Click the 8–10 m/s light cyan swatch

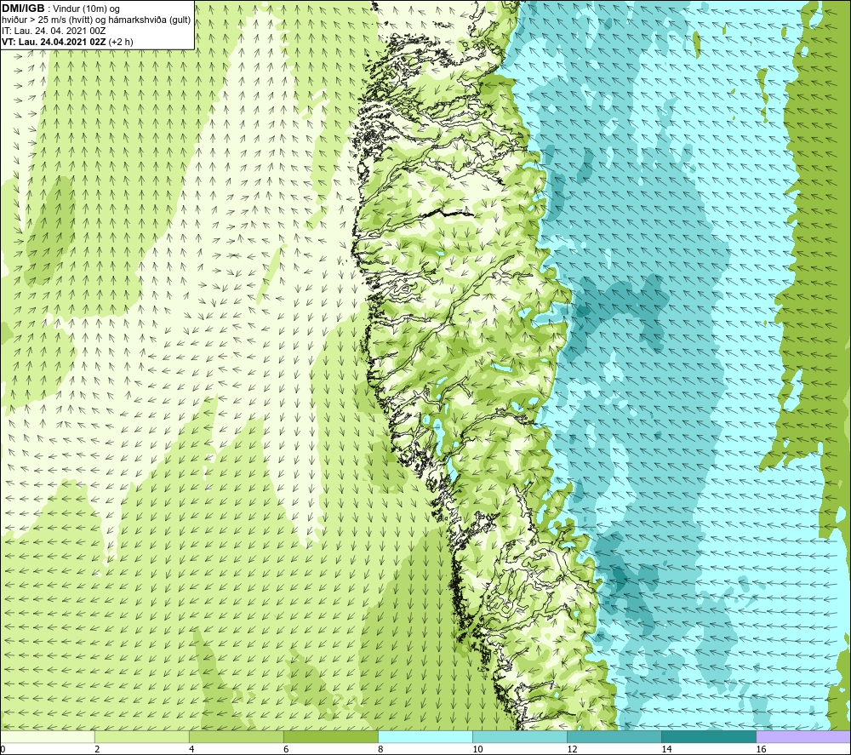point(425,736)
